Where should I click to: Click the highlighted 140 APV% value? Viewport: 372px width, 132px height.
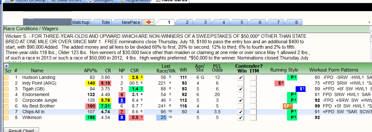click(x=90, y=83)
